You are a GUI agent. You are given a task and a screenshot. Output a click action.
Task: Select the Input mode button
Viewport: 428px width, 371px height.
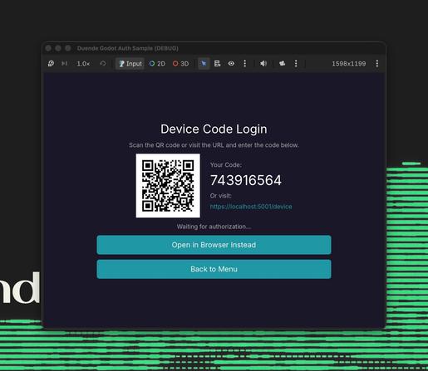click(130, 64)
